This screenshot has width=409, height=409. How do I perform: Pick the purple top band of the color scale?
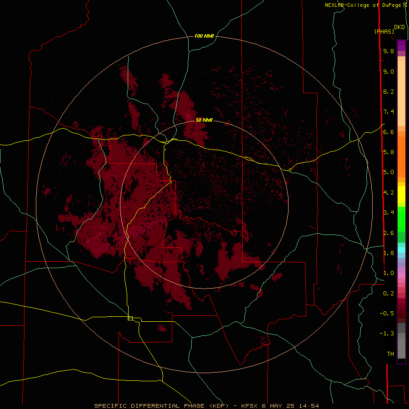[401, 45]
